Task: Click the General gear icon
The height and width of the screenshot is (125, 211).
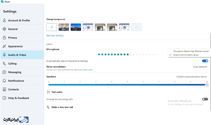Action: 4,29
